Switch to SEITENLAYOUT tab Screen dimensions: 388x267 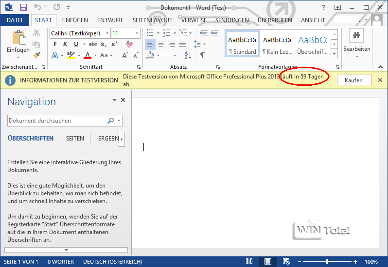pyautogui.click(x=153, y=20)
